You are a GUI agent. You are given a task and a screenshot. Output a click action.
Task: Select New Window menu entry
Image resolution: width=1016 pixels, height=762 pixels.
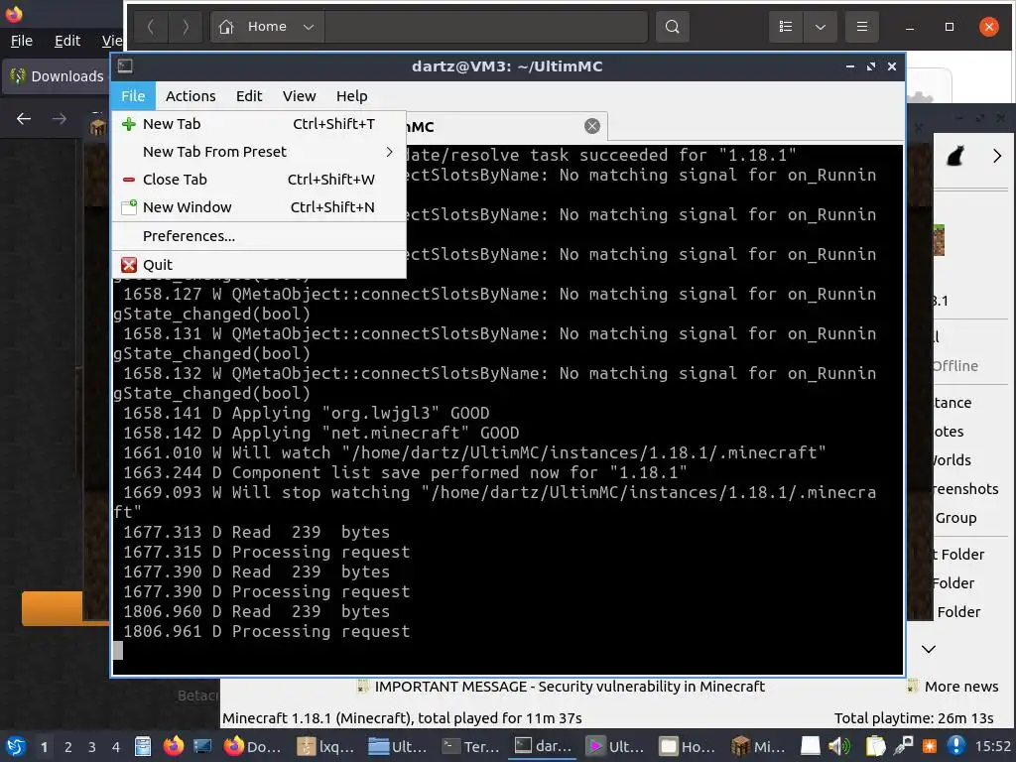tap(259, 207)
